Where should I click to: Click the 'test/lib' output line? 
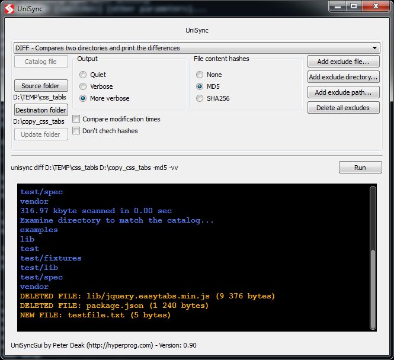[x=39, y=268]
